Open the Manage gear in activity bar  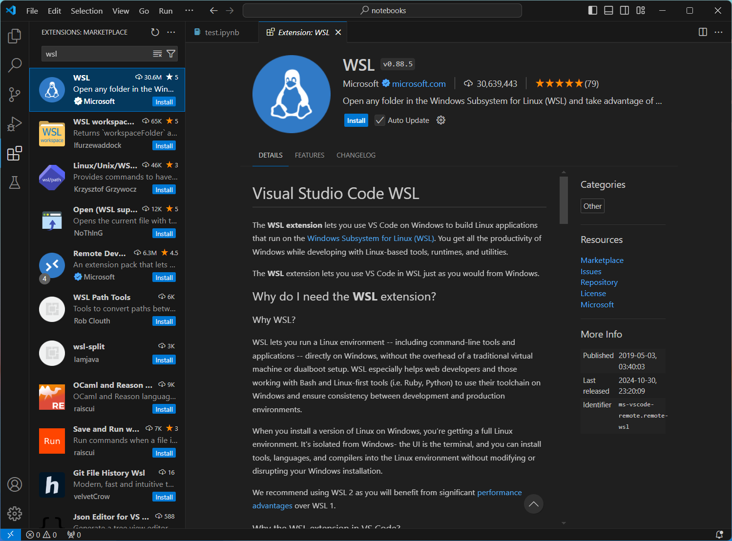[15, 513]
